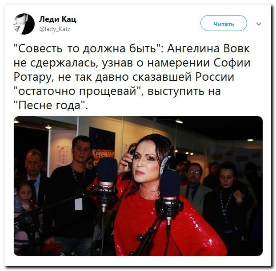This screenshot has height=271, width=276.
Task: Open the tweet's attached photo
Action: 138,186
